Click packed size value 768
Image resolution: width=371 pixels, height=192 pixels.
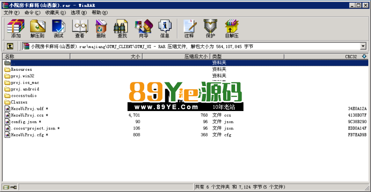(x=204, y=115)
